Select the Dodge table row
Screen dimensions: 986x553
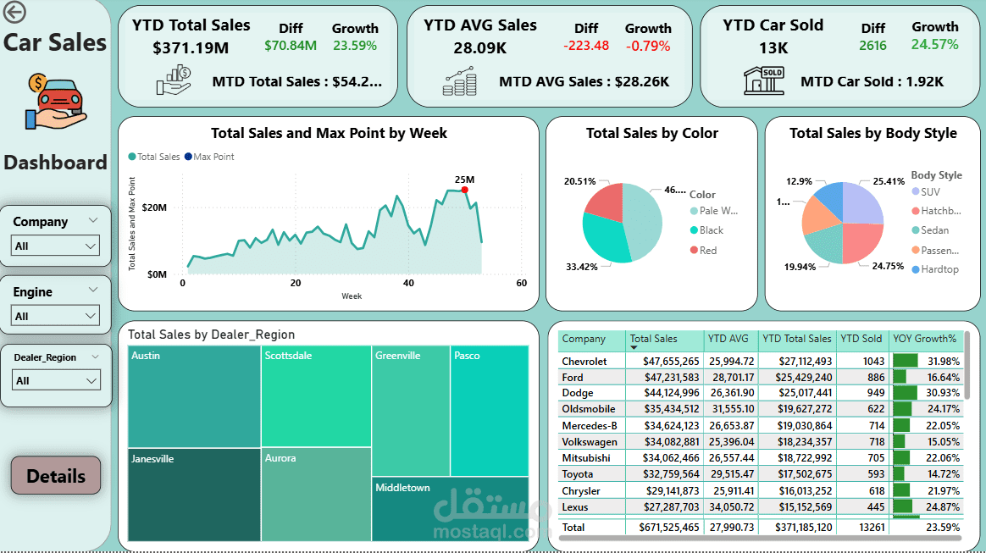[x=761, y=393]
